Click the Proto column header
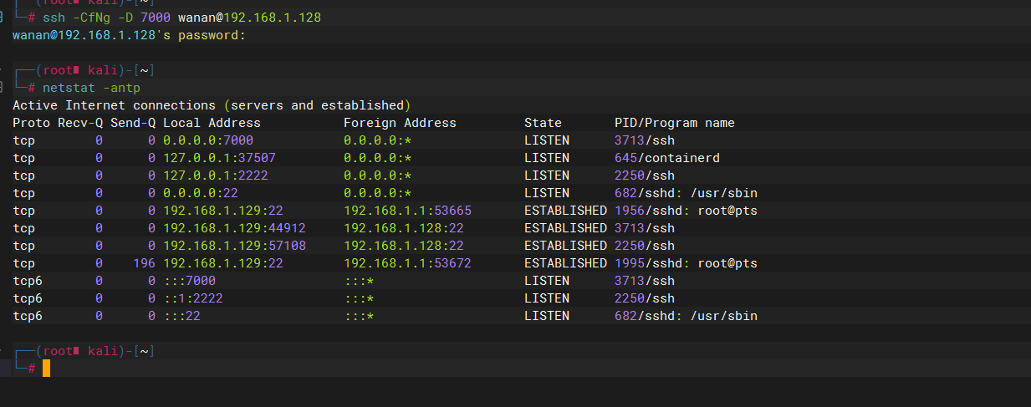Viewport: 1031px width, 407px height. (x=32, y=123)
